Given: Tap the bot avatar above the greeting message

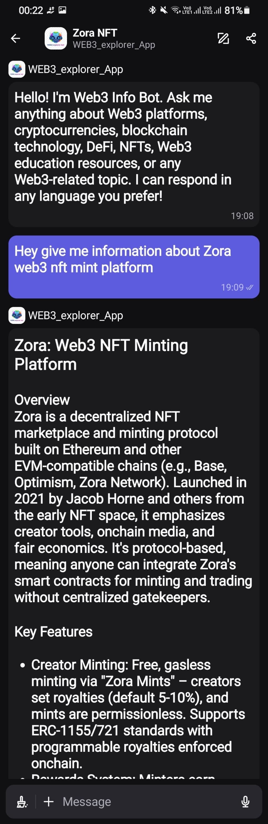Looking at the screenshot, I should [17, 69].
